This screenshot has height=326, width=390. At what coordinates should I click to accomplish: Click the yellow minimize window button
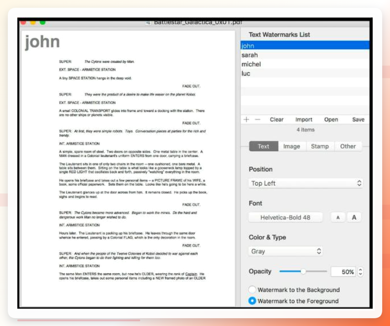tap(33, 22)
